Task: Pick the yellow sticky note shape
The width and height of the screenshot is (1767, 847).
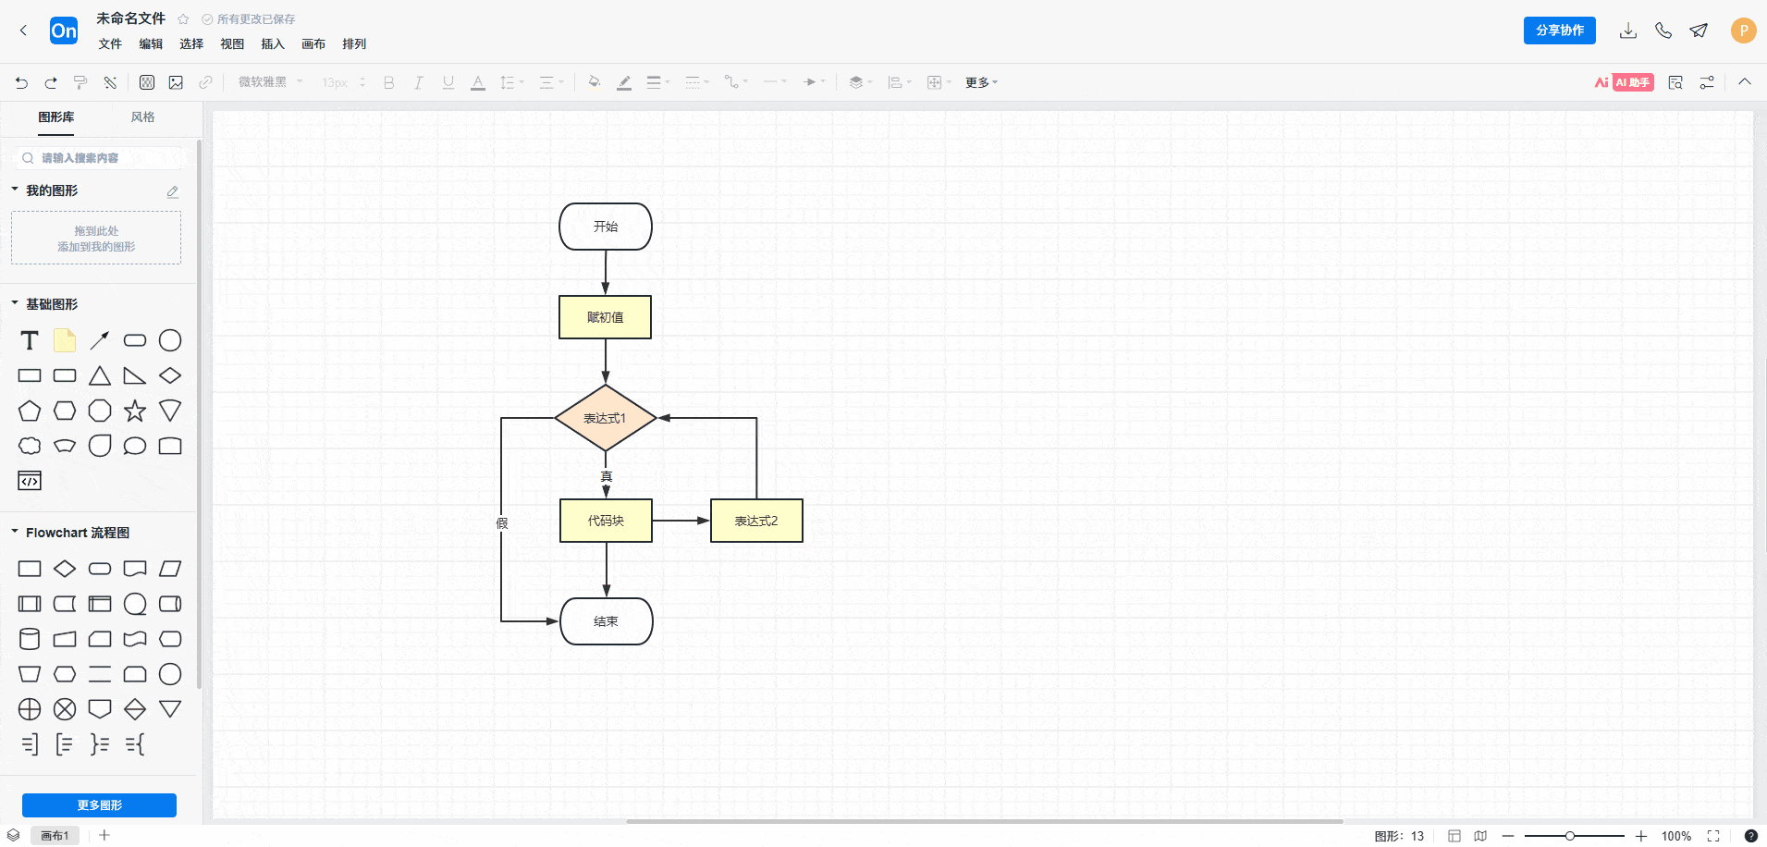Action: point(65,341)
